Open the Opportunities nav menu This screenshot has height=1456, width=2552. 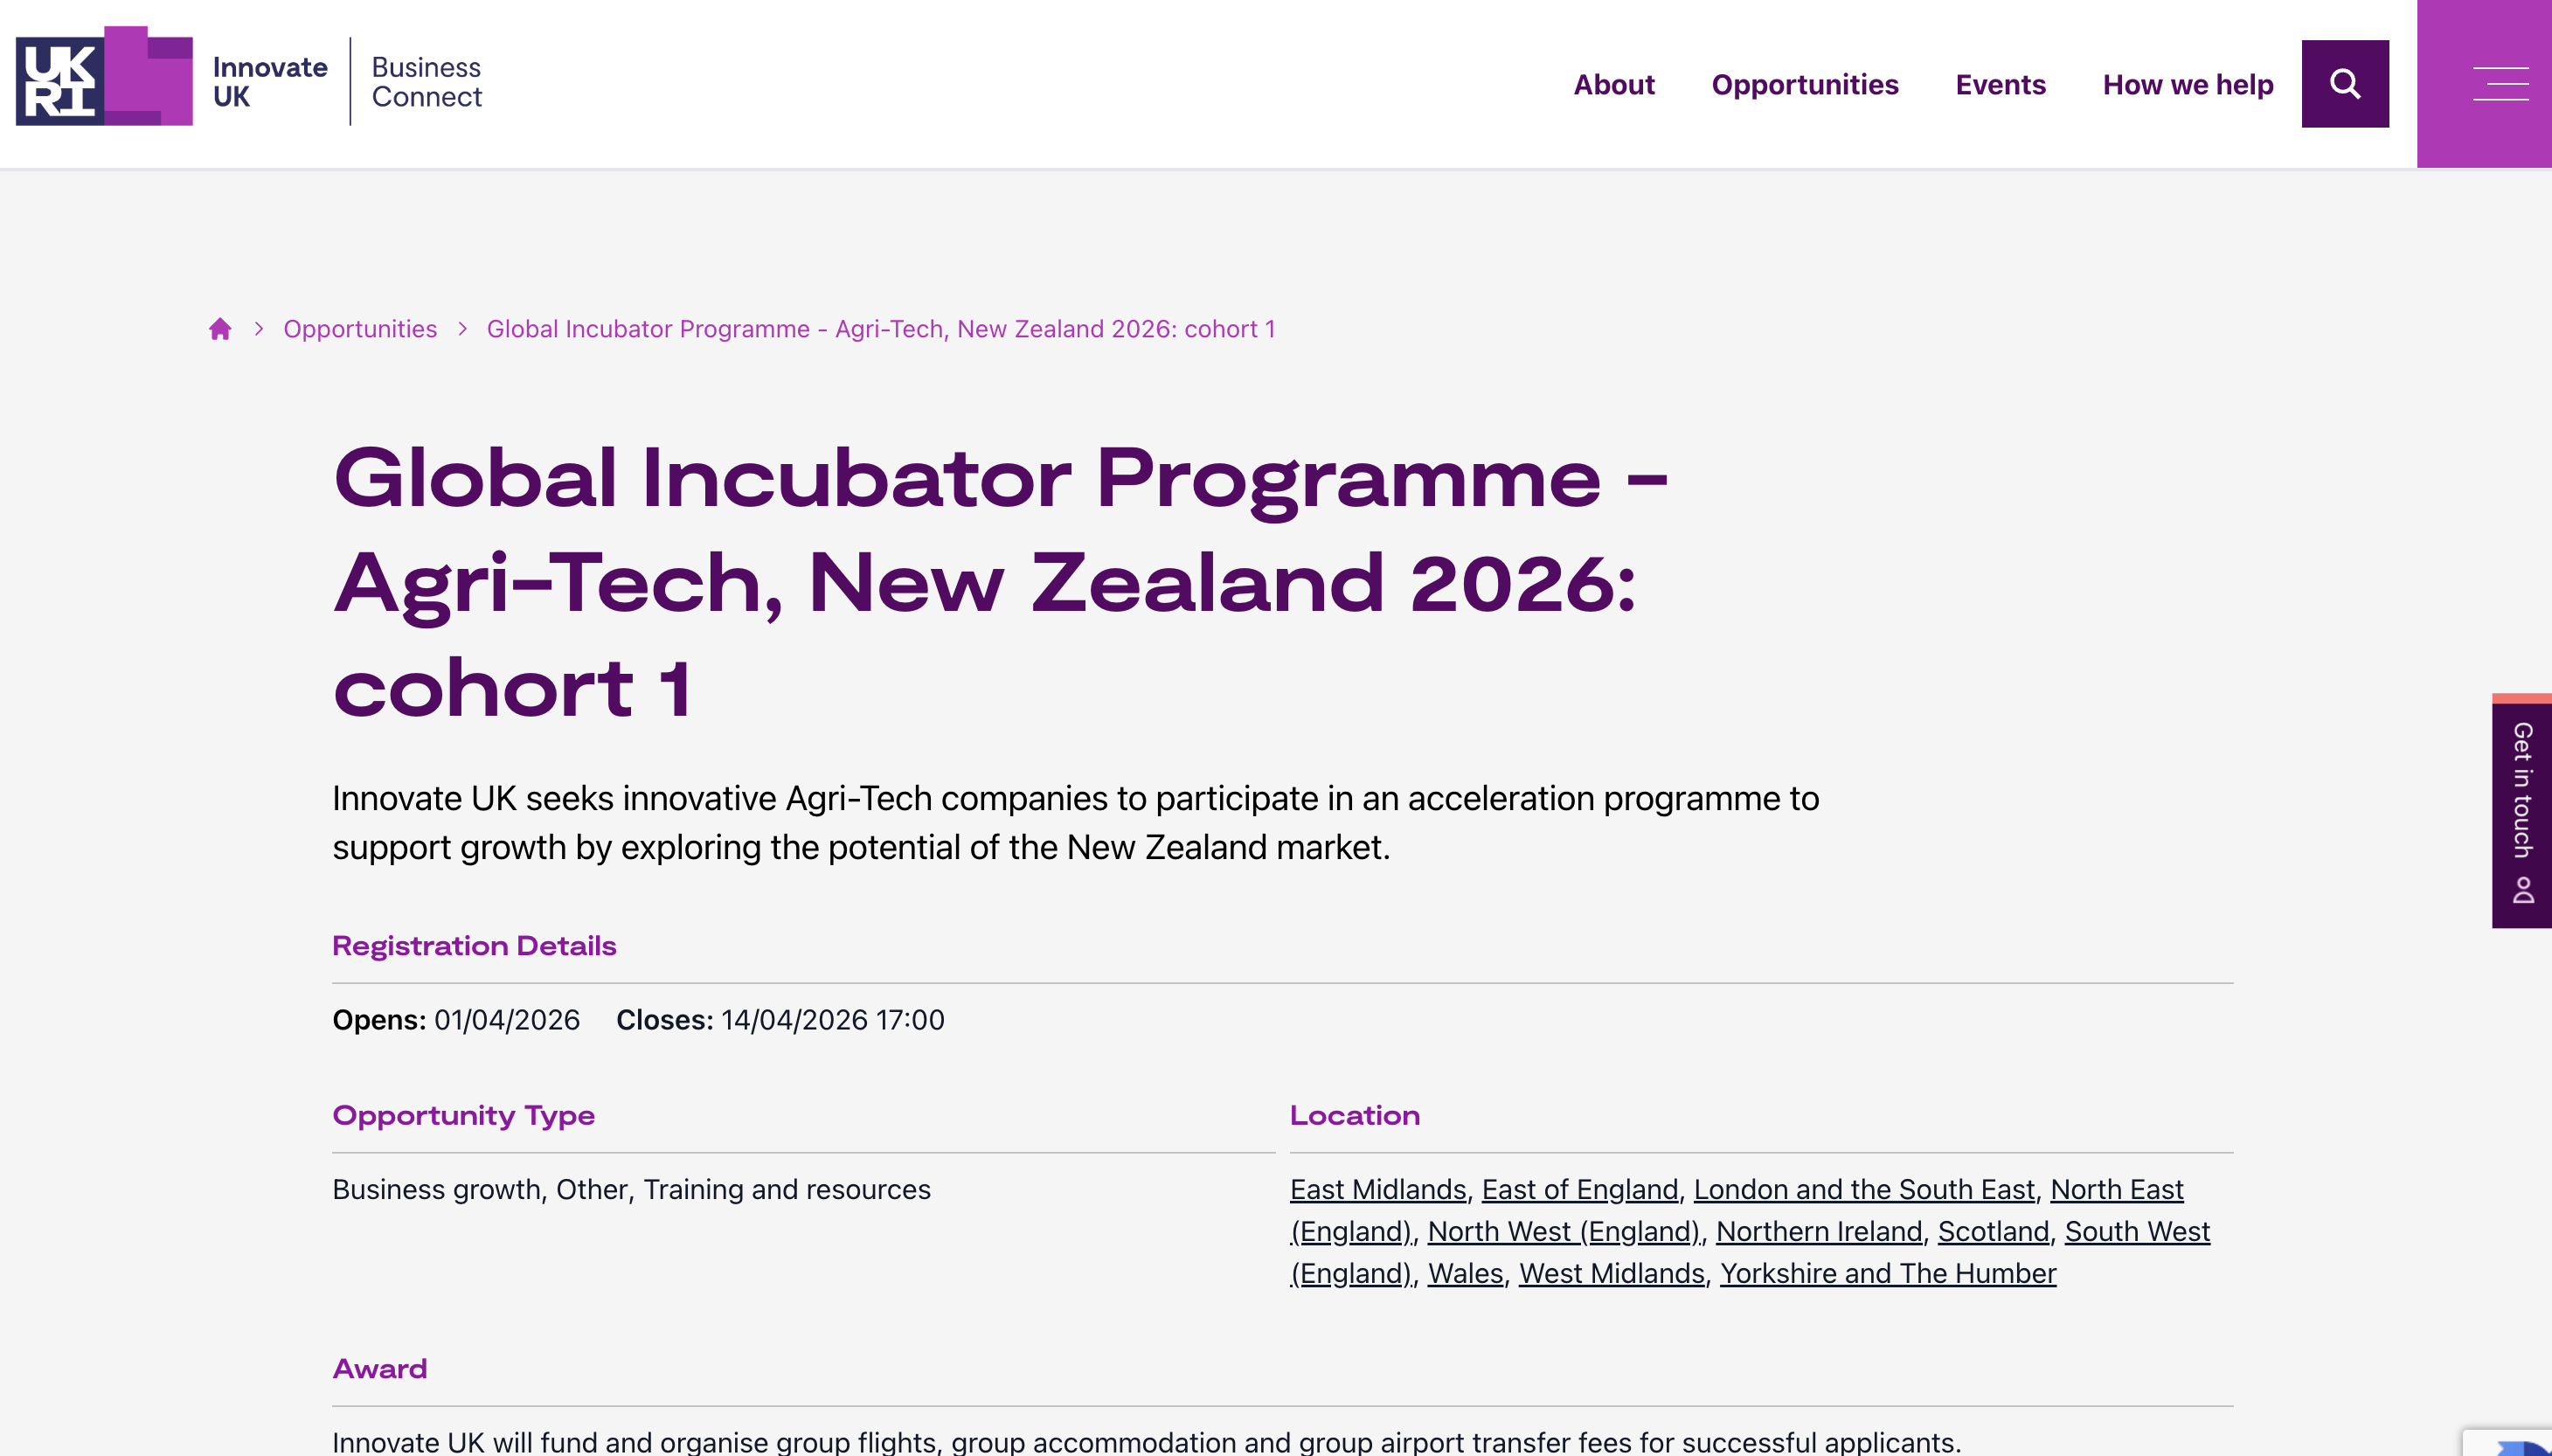click(1804, 85)
